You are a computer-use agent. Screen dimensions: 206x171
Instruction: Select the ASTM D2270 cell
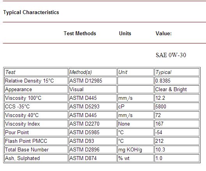[x=92, y=124]
